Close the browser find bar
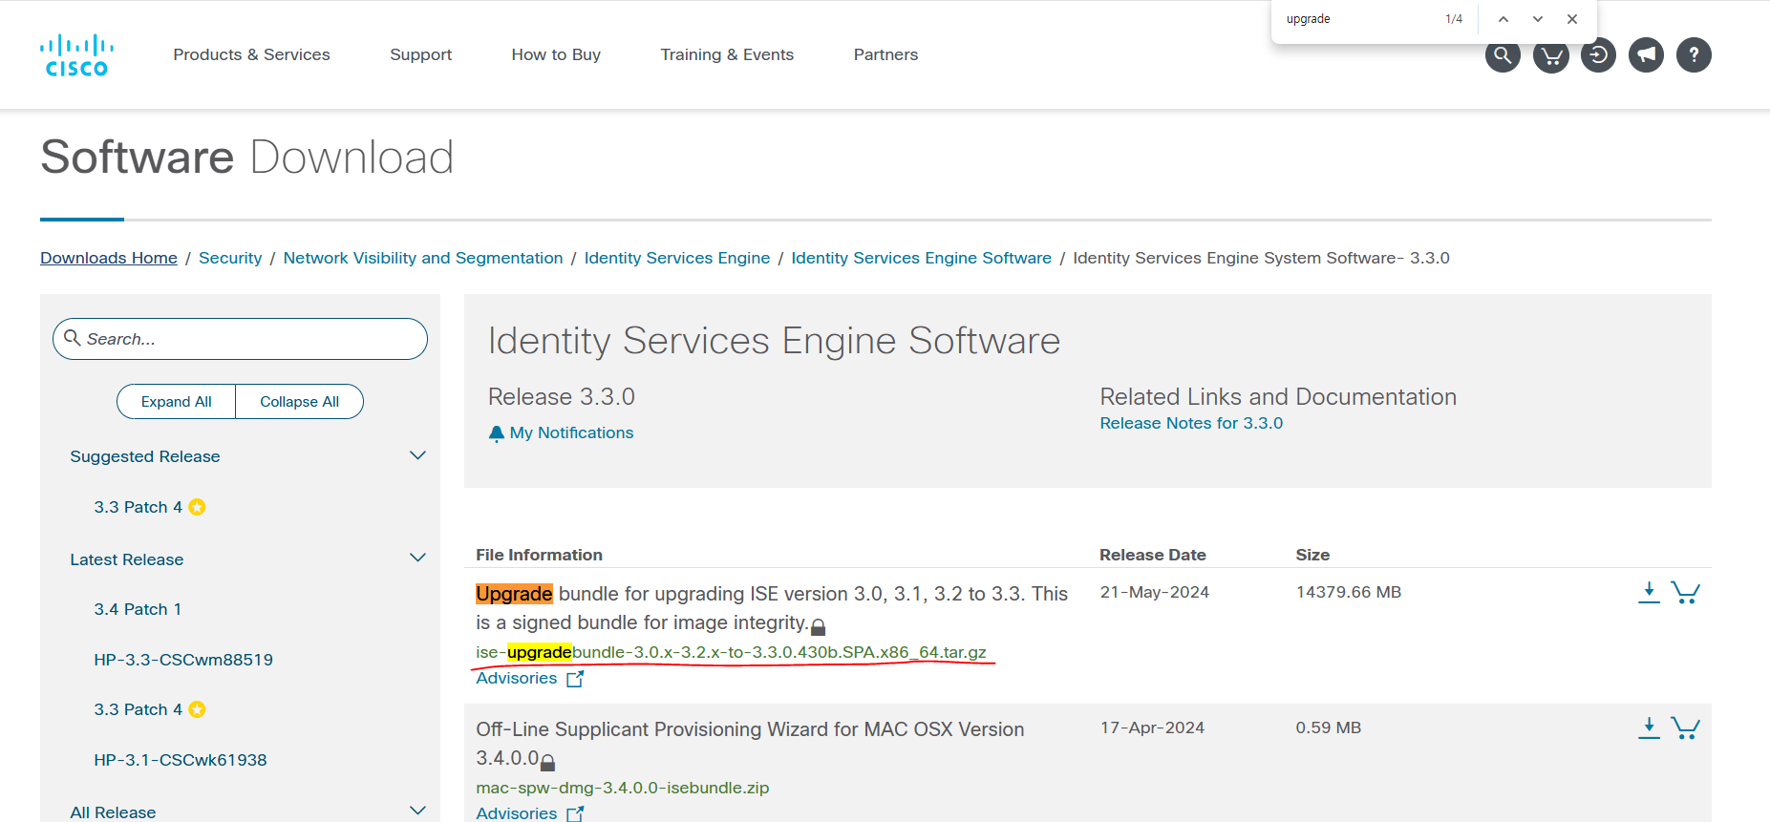 pyautogui.click(x=1572, y=19)
